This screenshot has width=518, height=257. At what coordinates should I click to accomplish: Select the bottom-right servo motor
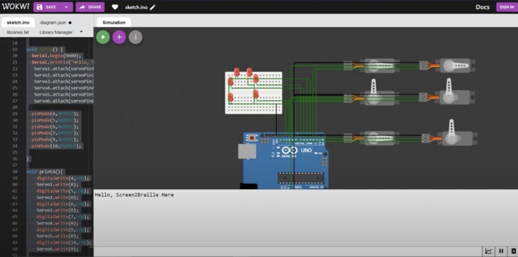pos(449,133)
